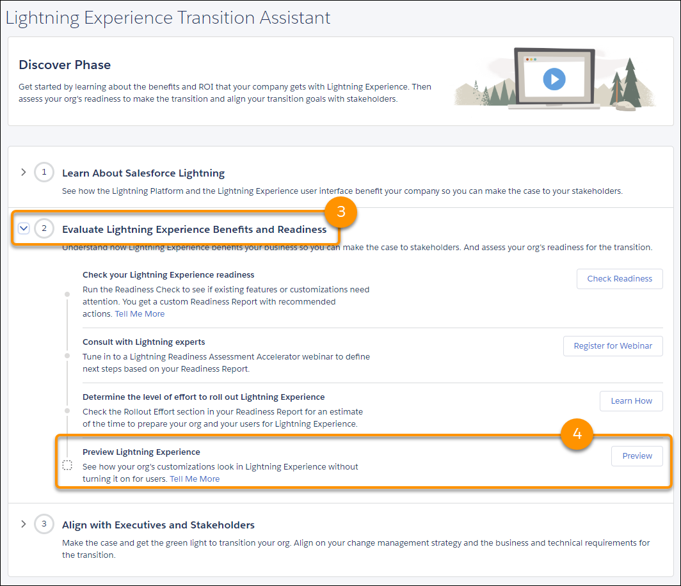Click the progress dot beside Check your readiness
This screenshot has width=681, height=586.
coord(67,293)
